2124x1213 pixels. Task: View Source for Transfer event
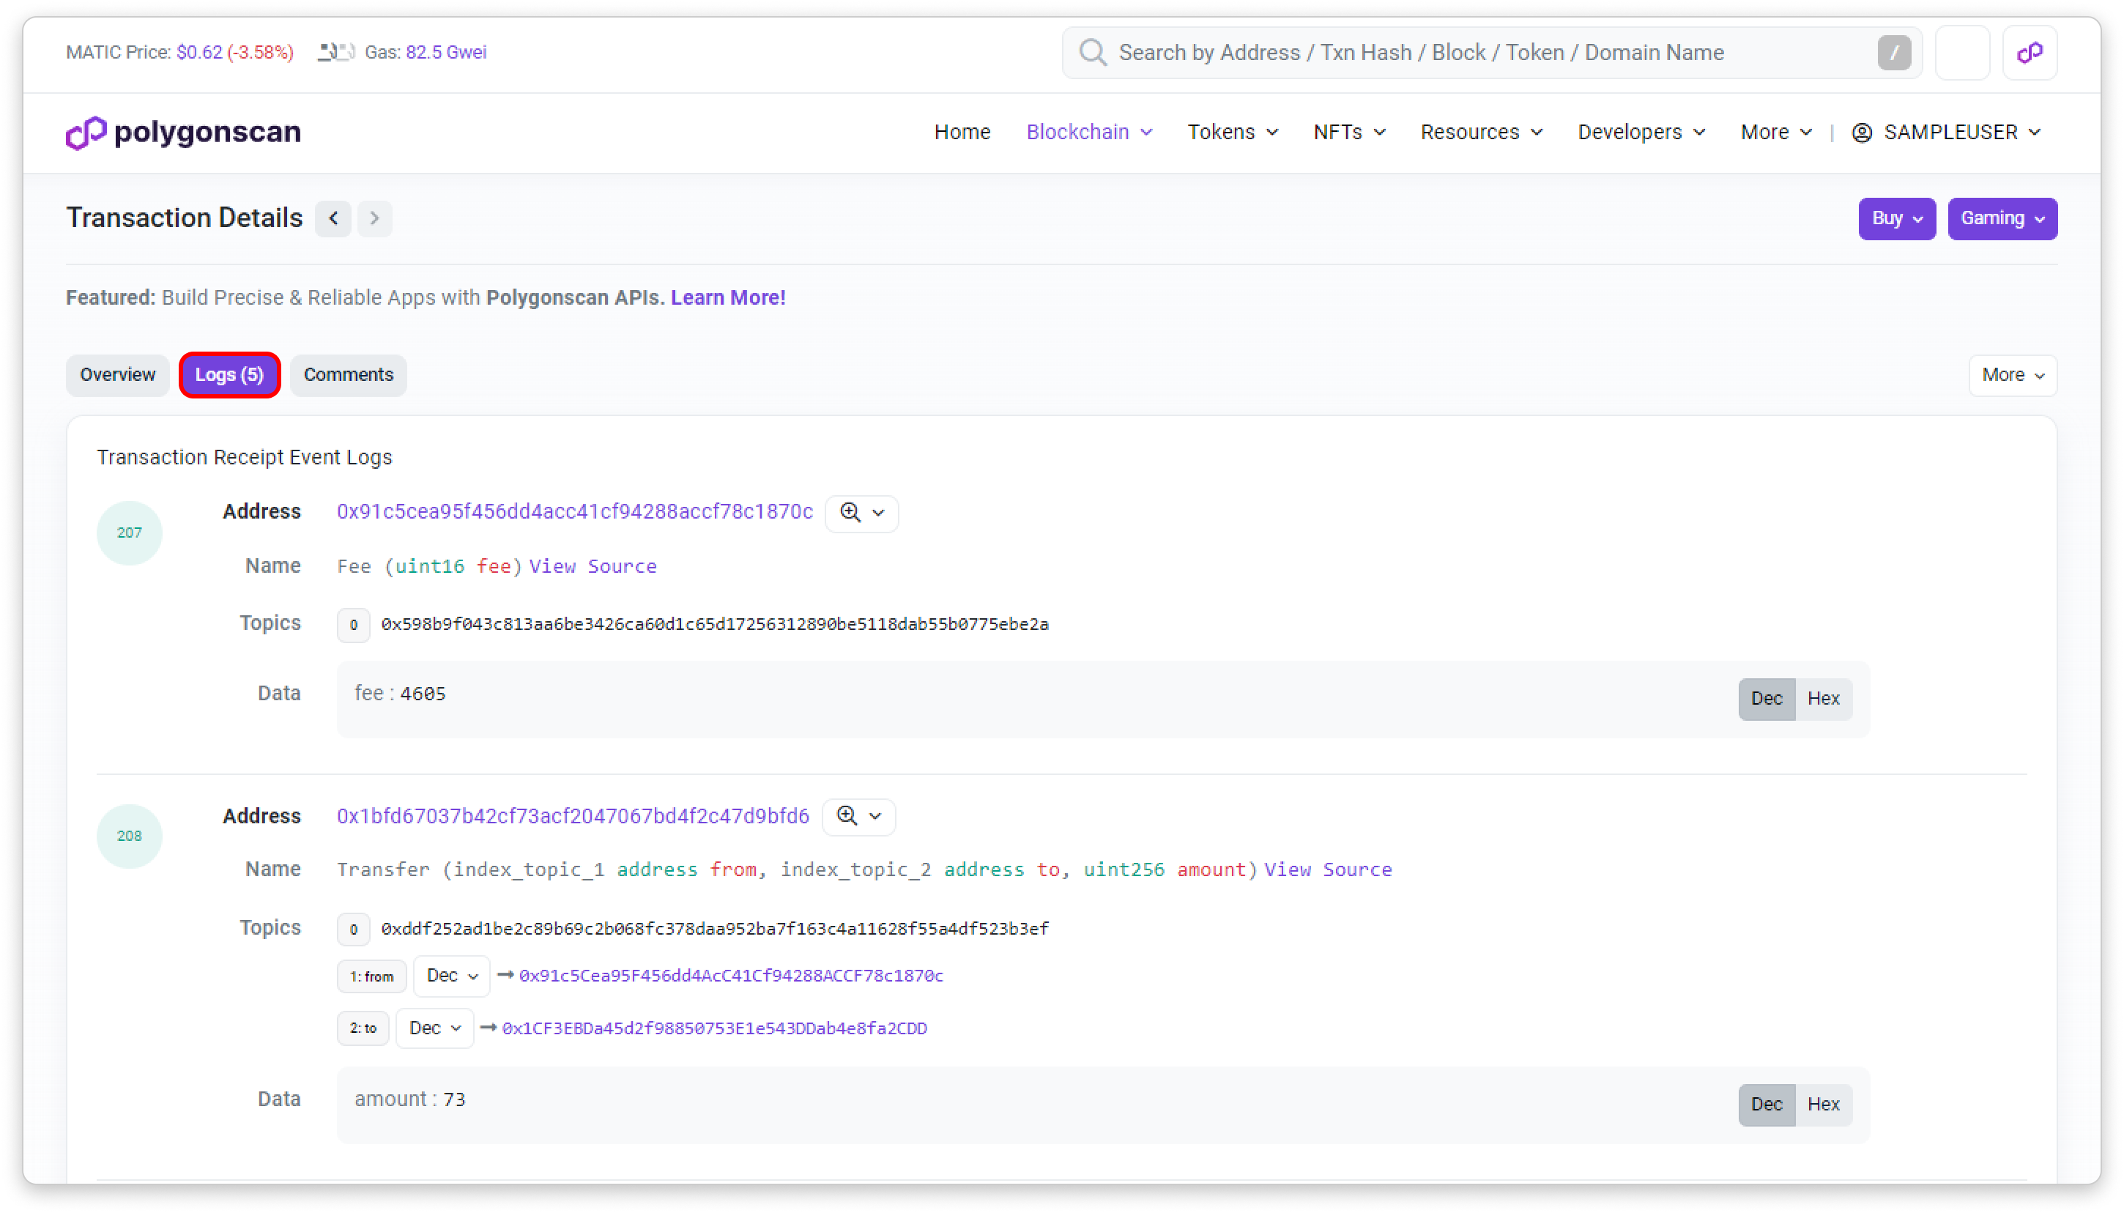pos(1328,869)
